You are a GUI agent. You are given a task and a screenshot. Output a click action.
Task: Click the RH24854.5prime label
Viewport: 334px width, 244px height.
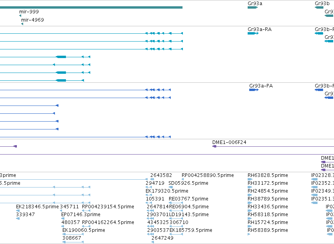coord(268,191)
